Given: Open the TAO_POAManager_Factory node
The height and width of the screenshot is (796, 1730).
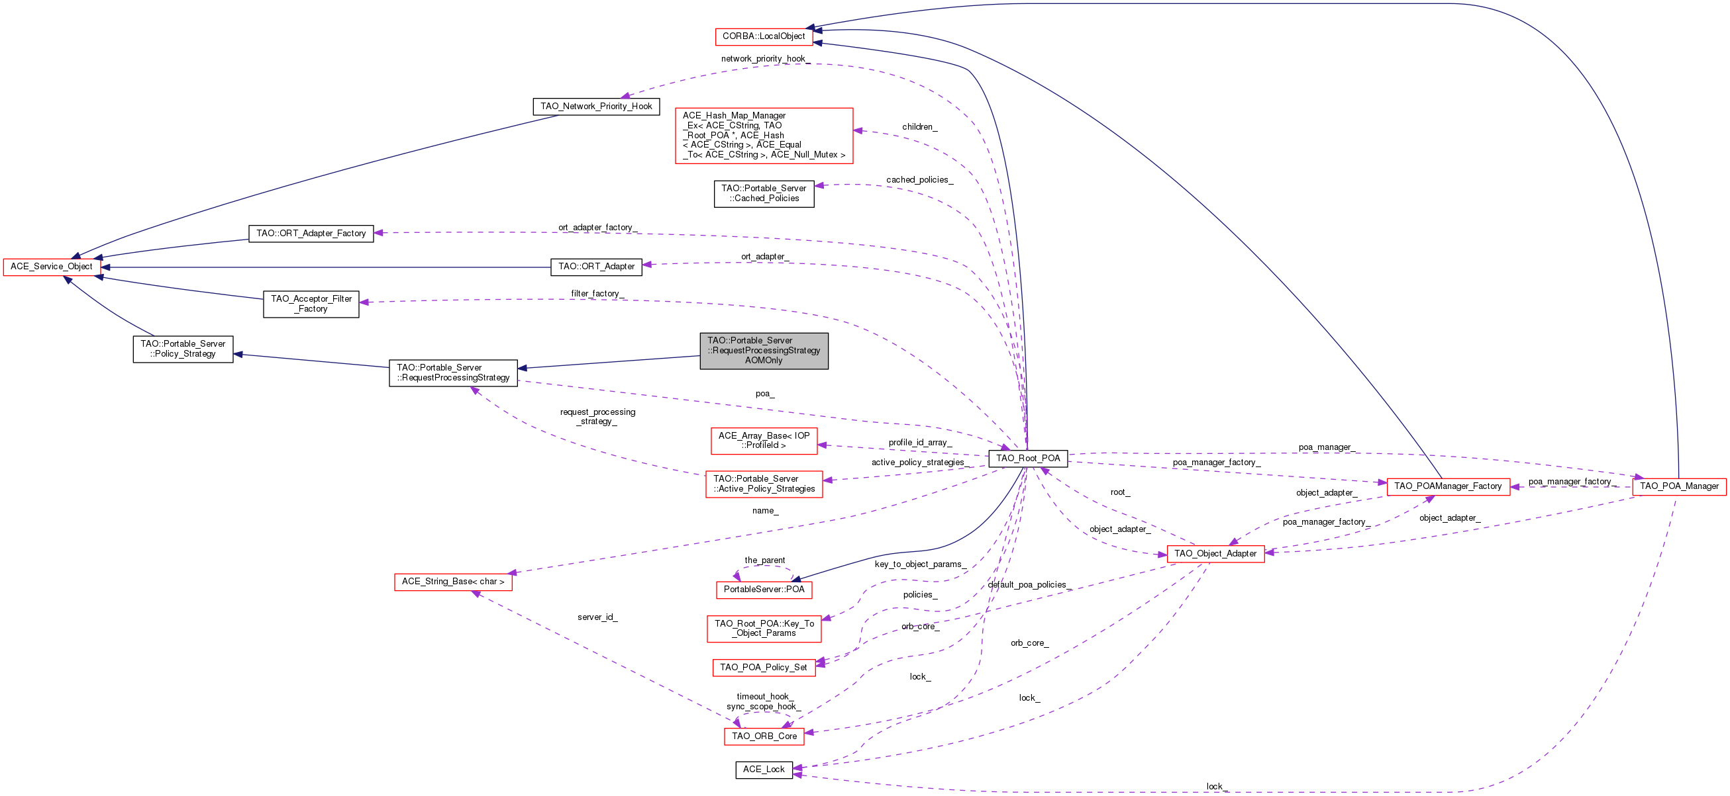Looking at the screenshot, I should point(1447,486).
